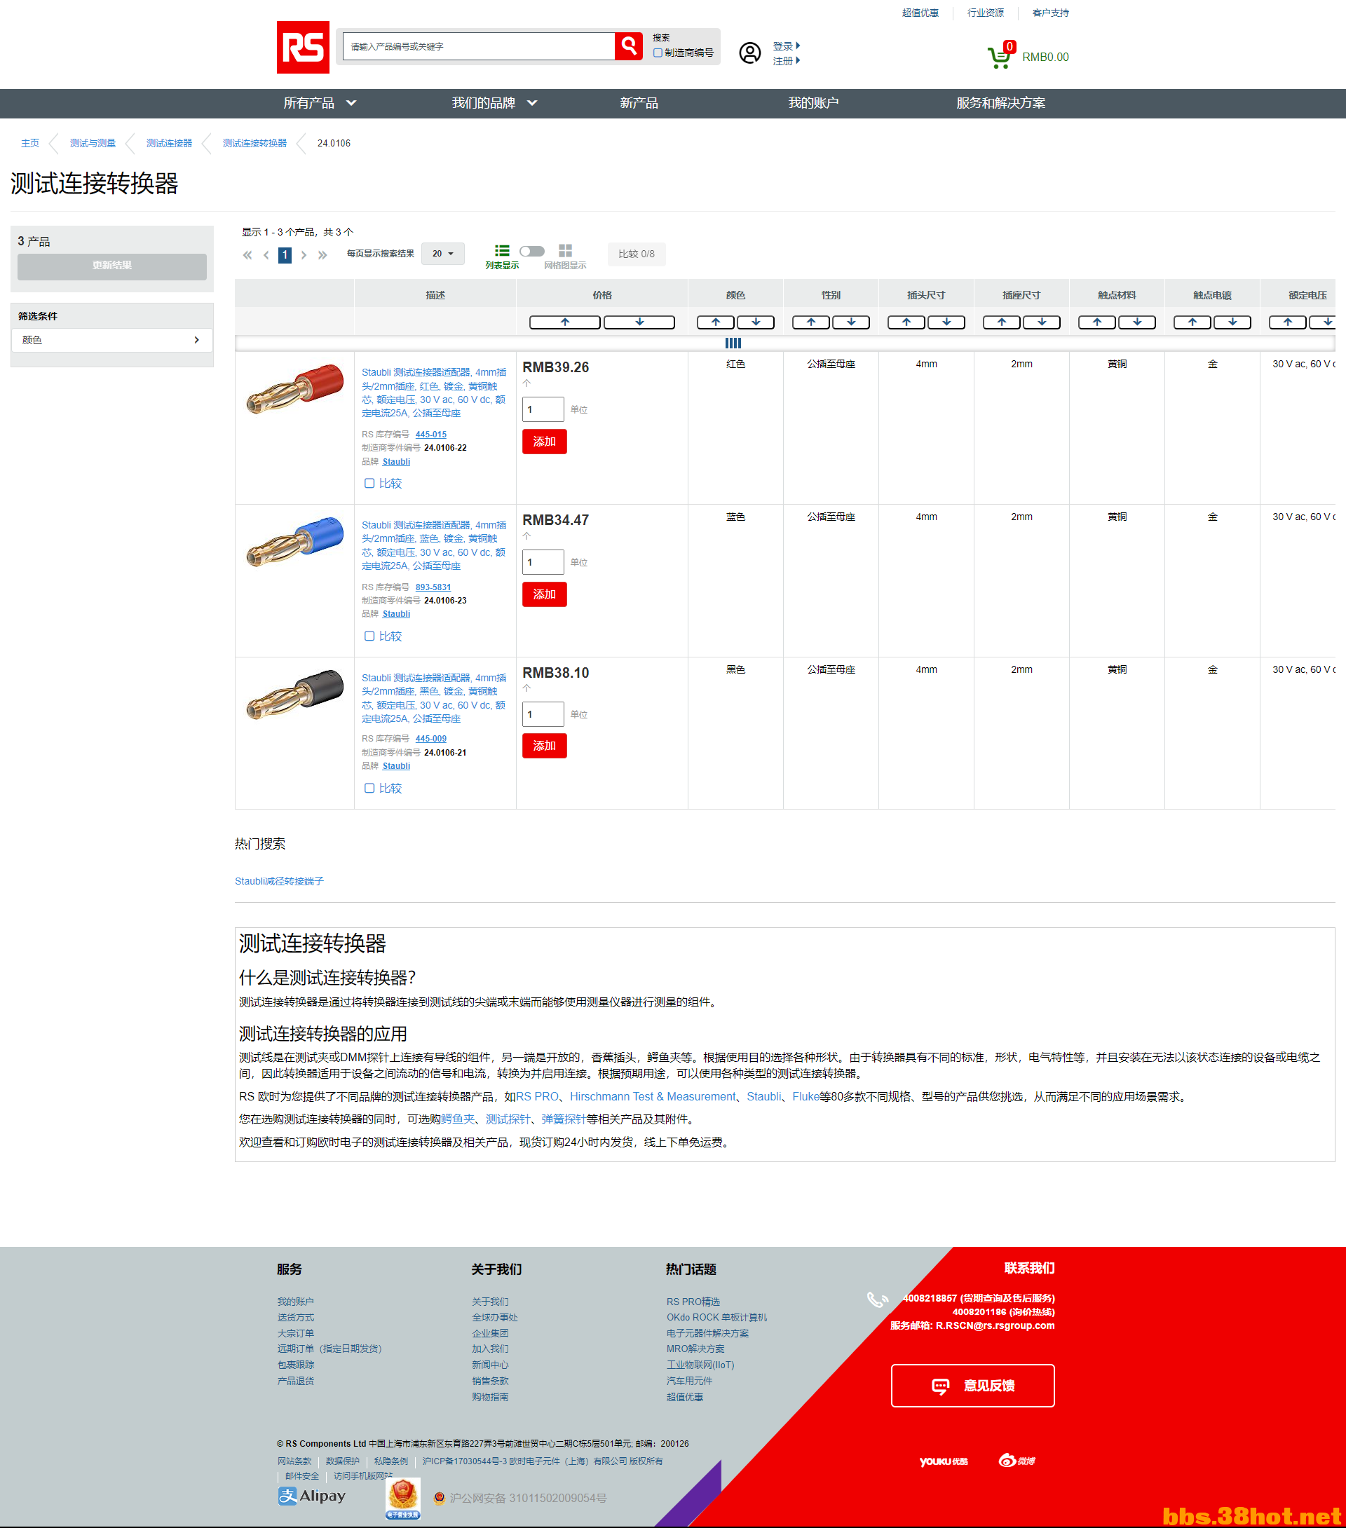This screenshot has height=1528, width=1346.
Task: Toggle list/grid display switch
Action: coord(532,251)
